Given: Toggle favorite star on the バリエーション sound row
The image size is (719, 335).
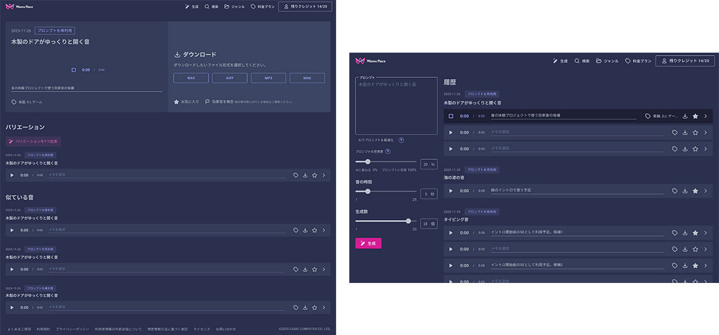Looking at the screenshot, I should point(314,175).
